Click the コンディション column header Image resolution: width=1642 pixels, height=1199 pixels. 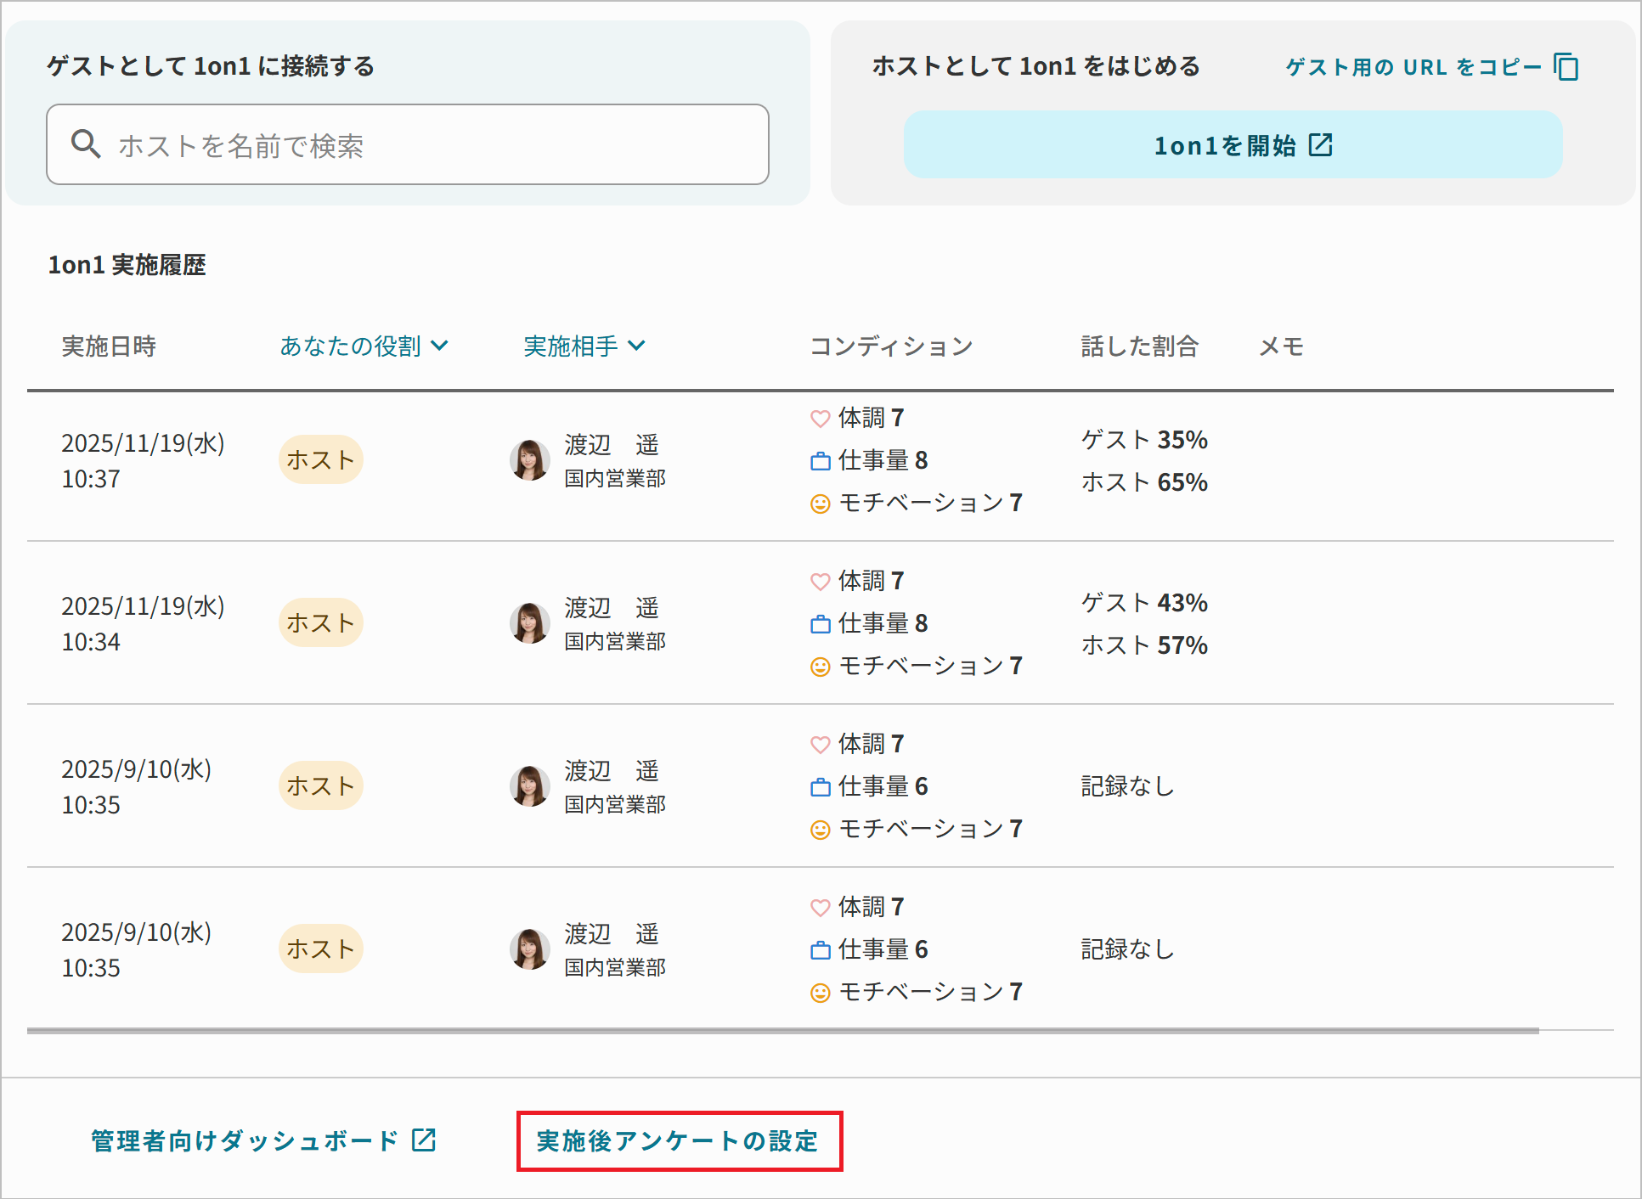coord(890,346)
